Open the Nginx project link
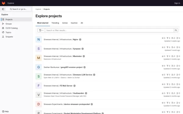This screenshot has height=114, width=183. click(x=61, y=40)
